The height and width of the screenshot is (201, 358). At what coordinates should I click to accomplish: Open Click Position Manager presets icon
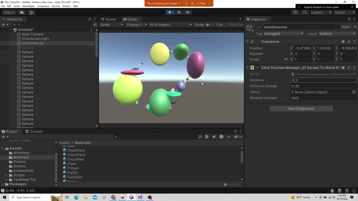pyautogui.click(x=348, y=68)
